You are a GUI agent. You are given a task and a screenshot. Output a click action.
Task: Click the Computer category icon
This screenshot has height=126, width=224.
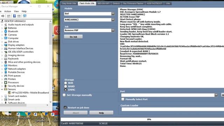click(6, 38)
